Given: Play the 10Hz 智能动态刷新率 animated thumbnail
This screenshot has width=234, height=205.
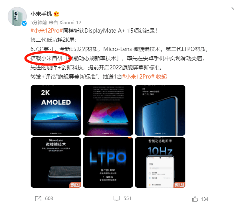Looking at the screenshot, I should [x=160, y=162].
